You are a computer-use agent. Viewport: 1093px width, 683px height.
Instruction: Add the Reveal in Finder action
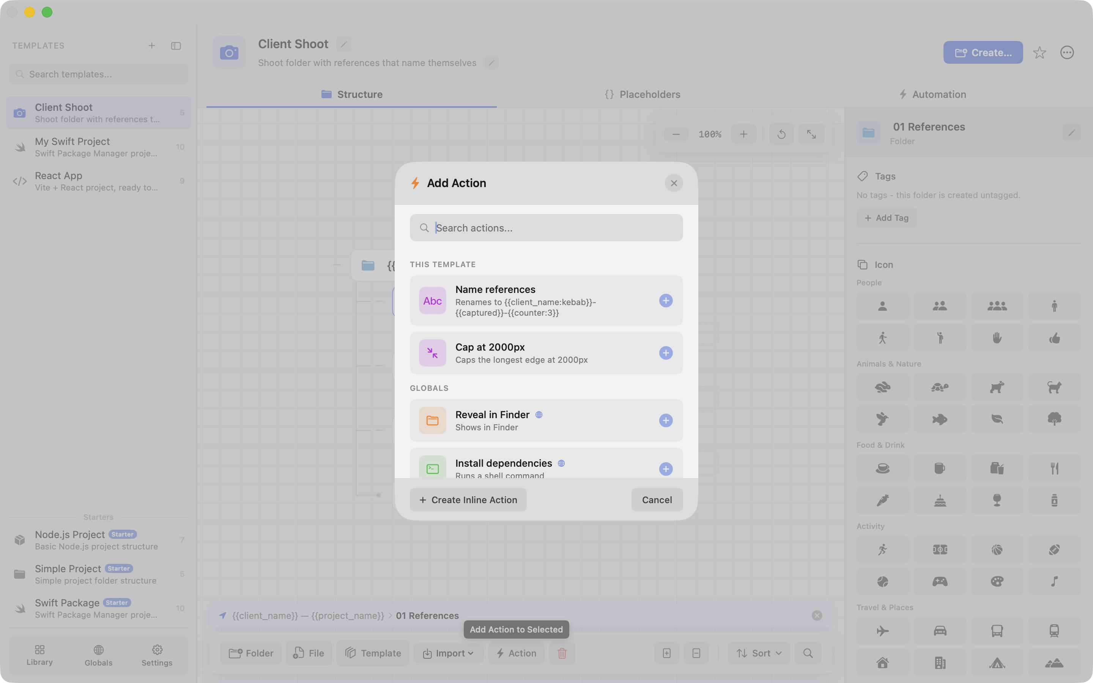(x=666, y=420)
